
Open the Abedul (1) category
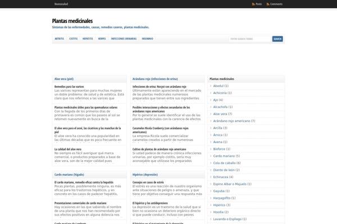pyautogui.click(x=221, y=86)
